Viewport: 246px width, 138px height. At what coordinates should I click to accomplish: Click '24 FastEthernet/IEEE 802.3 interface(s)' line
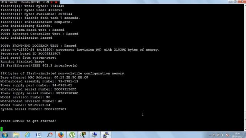tap(39, 66)
